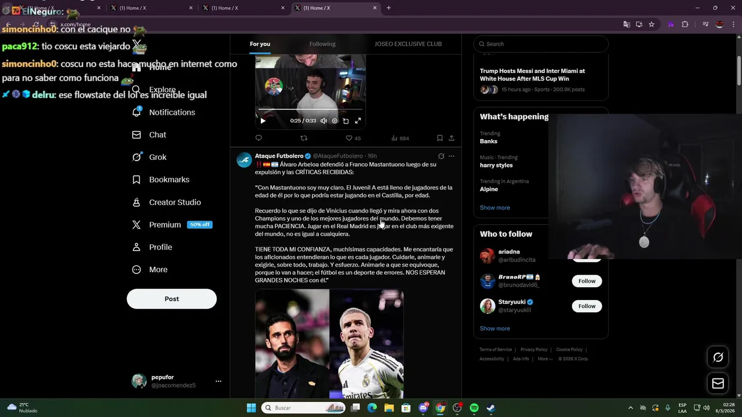Open Grok from the sidebar

[x=150, y=157]
